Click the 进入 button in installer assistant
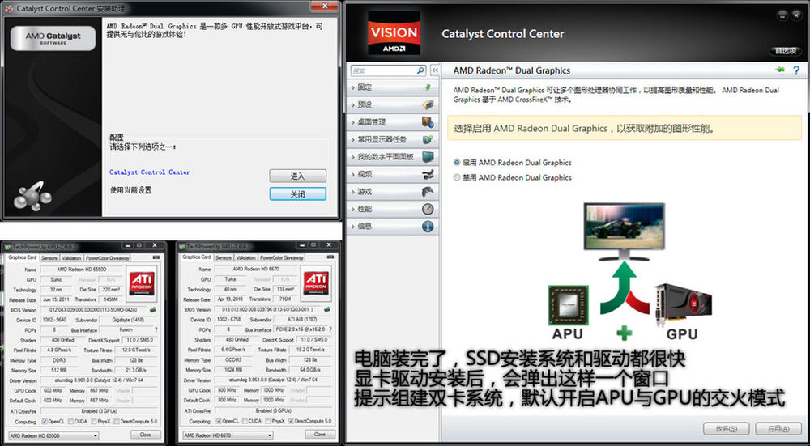Image resolution: width=810 pixels, height=446 pixels. (x=297, y=176)
